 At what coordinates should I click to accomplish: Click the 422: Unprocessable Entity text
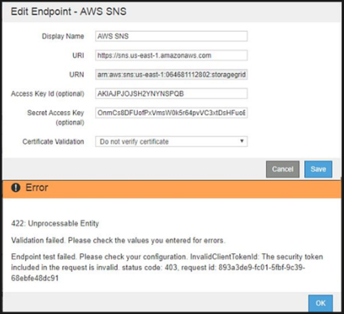pos(55,223)
